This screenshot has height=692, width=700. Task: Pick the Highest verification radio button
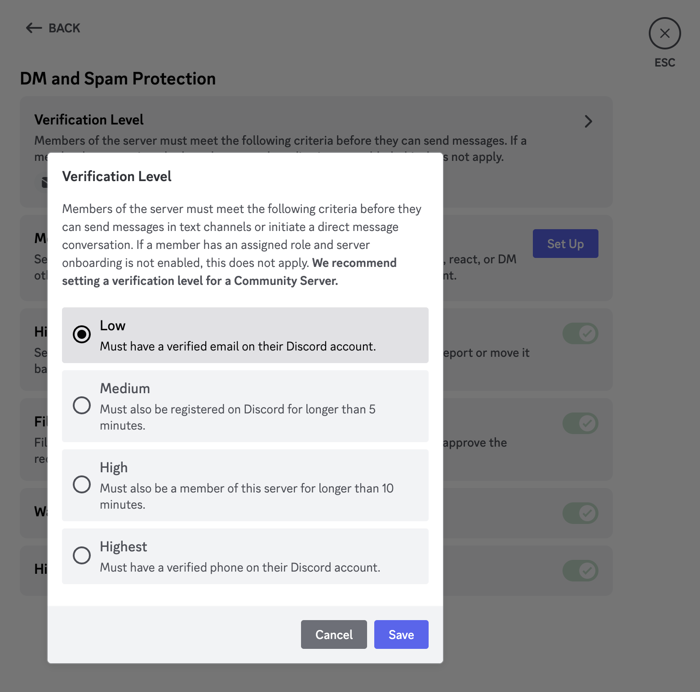click(82, 555)
